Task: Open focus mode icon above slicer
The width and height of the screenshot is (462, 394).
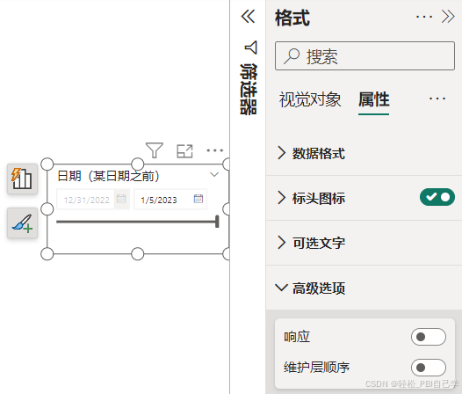Action: (x=184, y=150)
